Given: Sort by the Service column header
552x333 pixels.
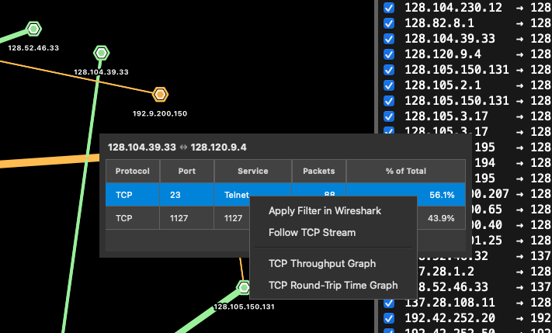Looking at the screenshot, I should 253,171.
